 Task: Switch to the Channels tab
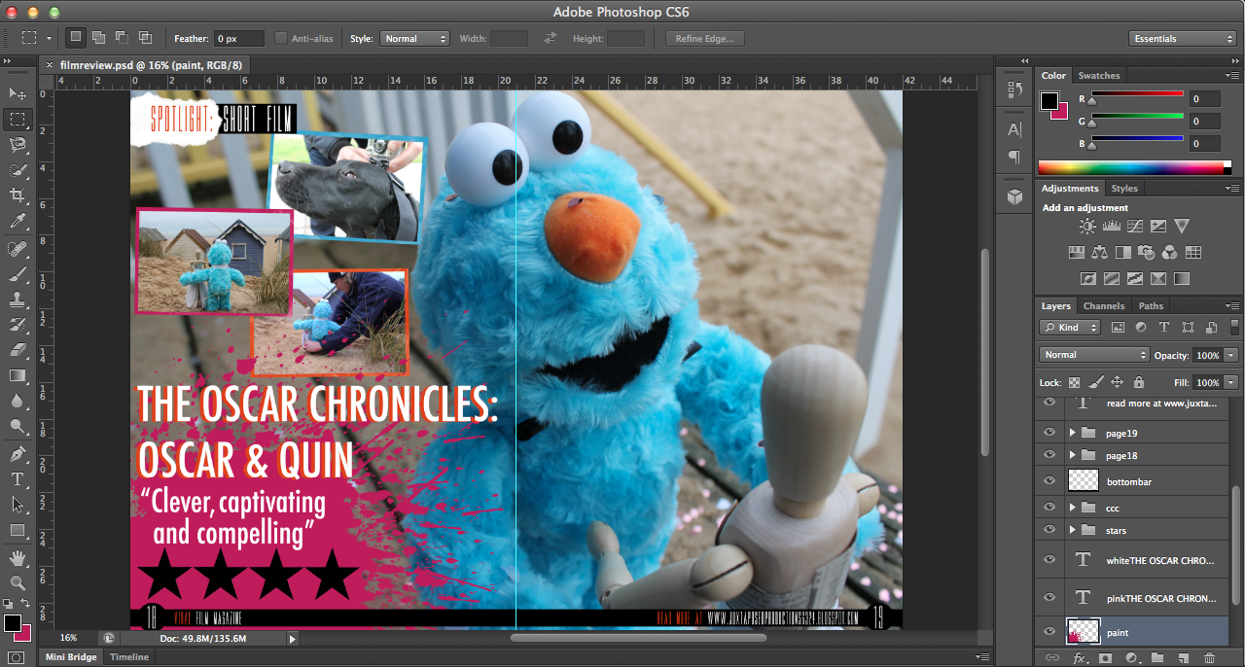click(x=1104, y=305)
